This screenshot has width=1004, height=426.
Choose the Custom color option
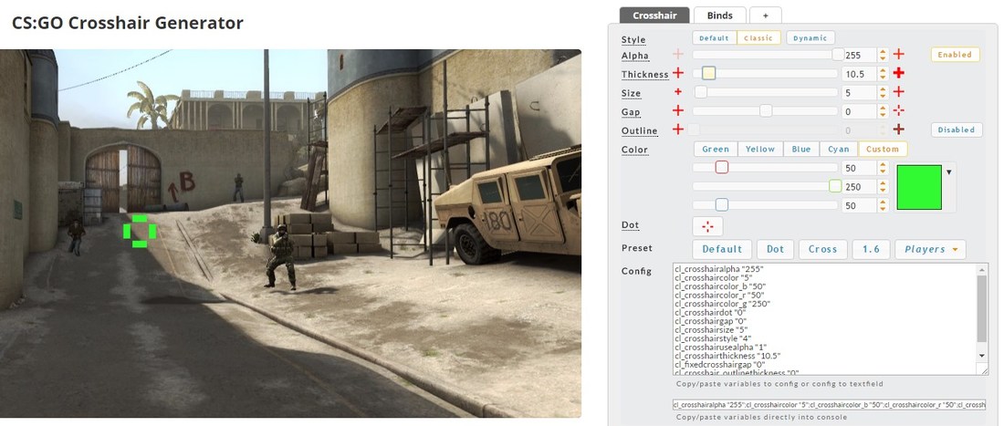tap(883, 149)
